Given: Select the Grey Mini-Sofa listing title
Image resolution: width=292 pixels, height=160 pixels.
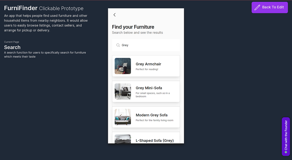Looking at the screenshot, I should 149,88.
